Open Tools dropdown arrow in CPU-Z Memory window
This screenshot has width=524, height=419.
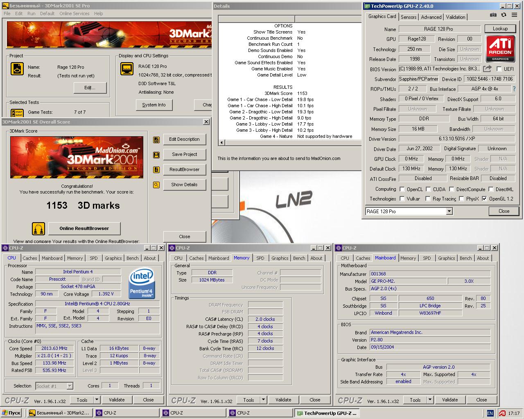click(x=264, y=400)
